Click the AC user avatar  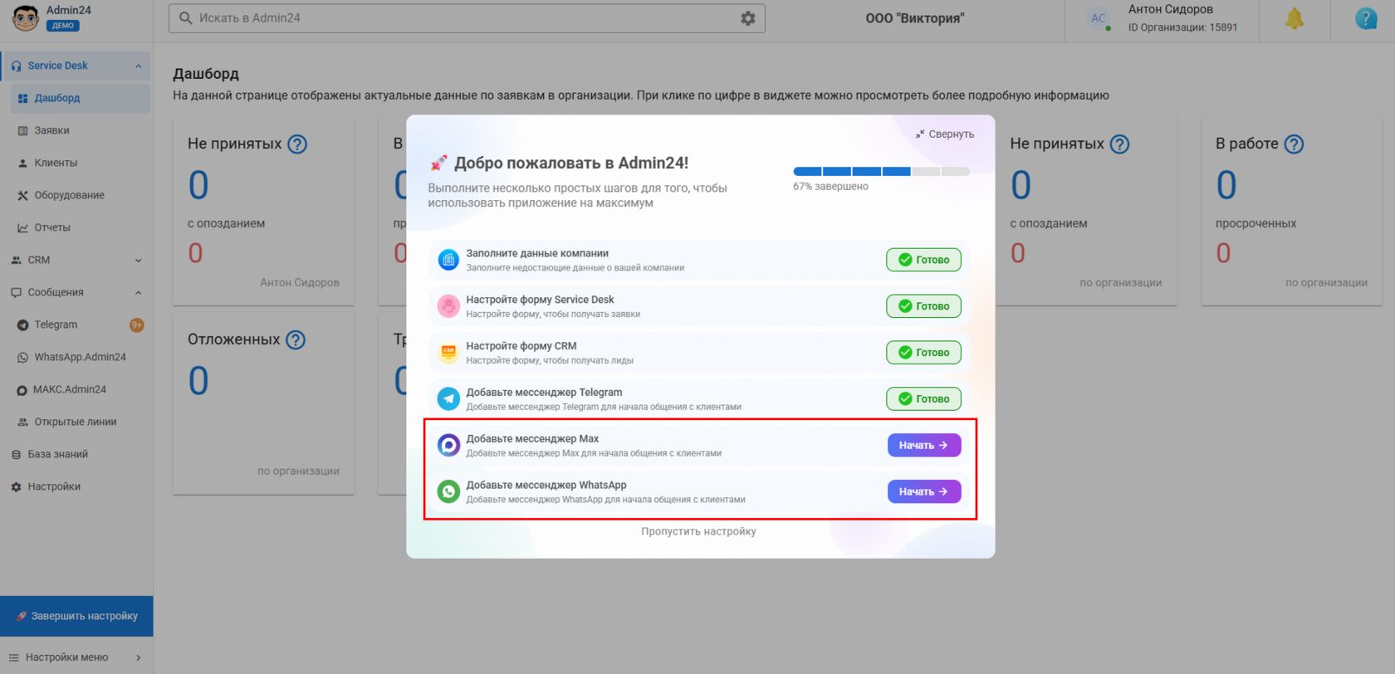[x=1099, y=18]
